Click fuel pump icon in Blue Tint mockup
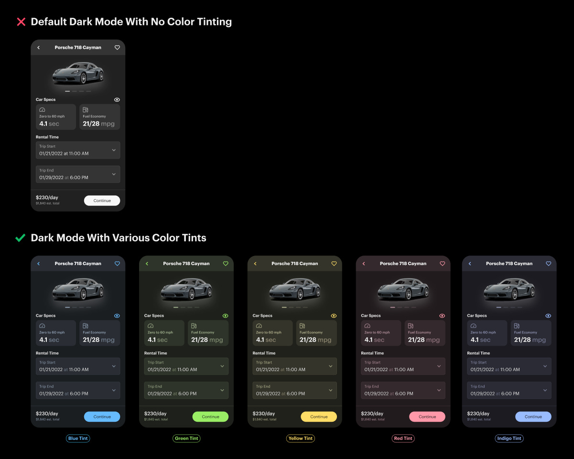Viewport: 574px width, 459px height. pyautogui.click(x=86, y=326)
